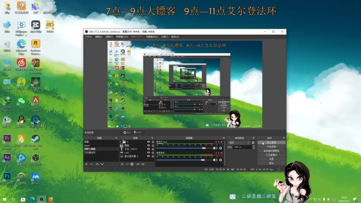This screenshot has height=203, width=361.
Task: Click the Windows Start button on taskbar
Action: [5, 199]
